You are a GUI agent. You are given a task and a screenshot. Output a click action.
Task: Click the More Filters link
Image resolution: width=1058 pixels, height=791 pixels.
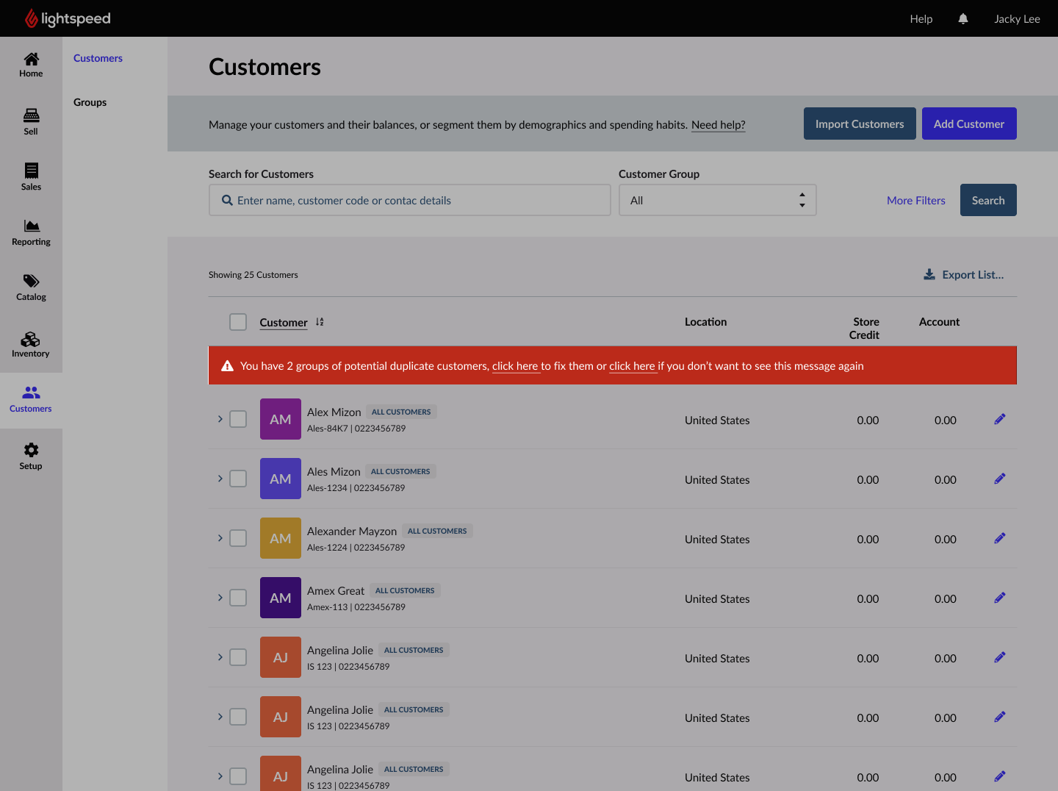click(915, 200)
